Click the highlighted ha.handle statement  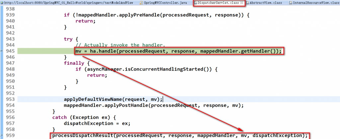tap(178, 51)
